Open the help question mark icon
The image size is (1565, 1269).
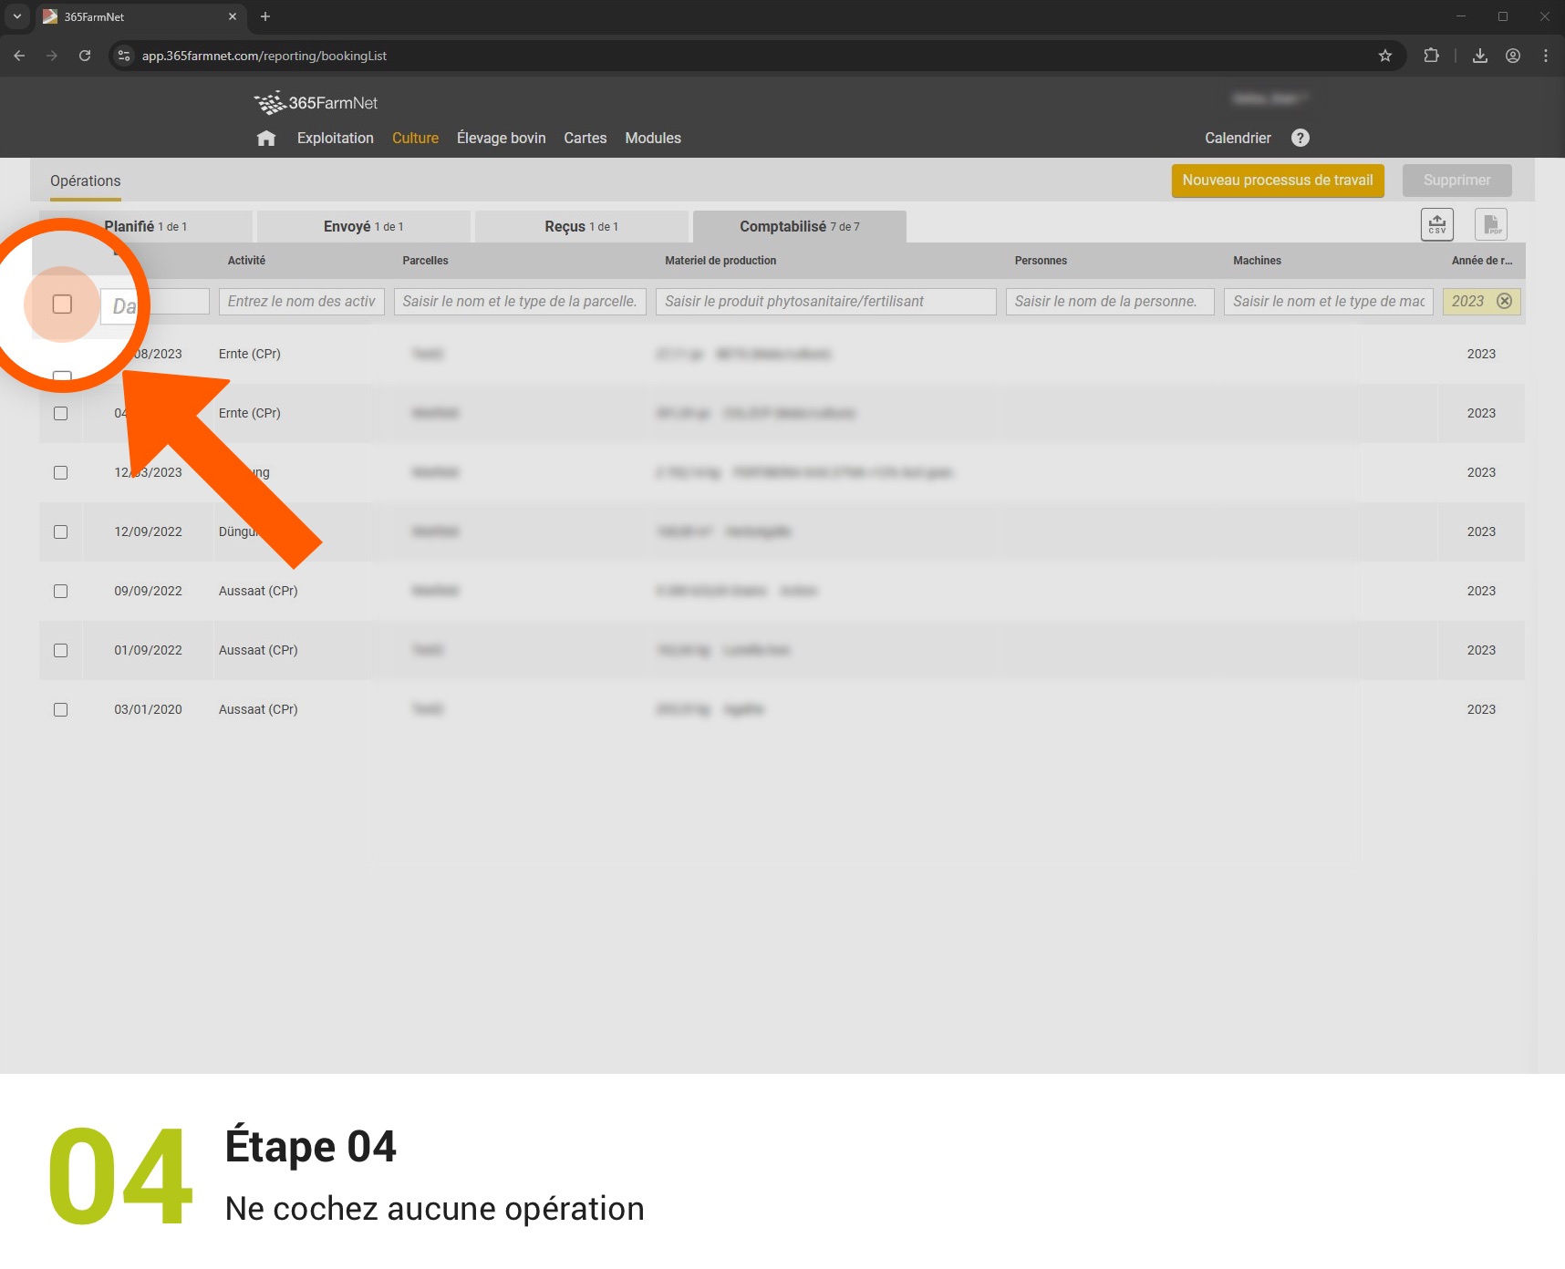coord(1300,138)
